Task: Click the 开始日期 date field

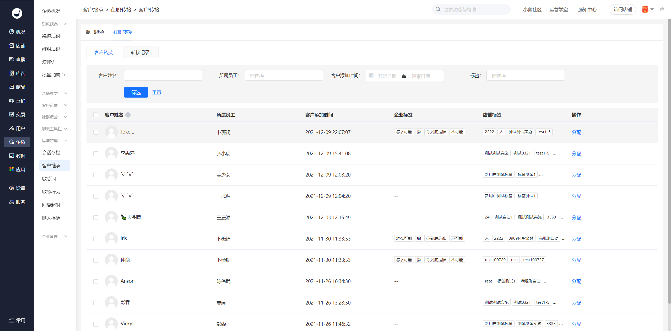Action: click(x=387, y=76)
